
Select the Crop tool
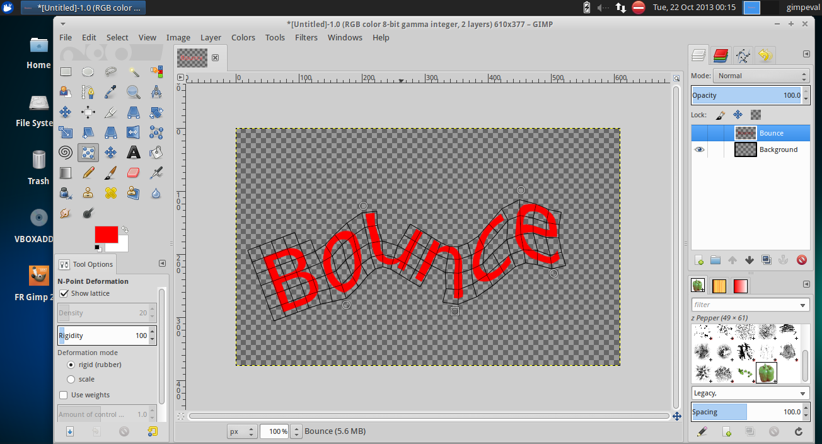(x=111, y=112)
